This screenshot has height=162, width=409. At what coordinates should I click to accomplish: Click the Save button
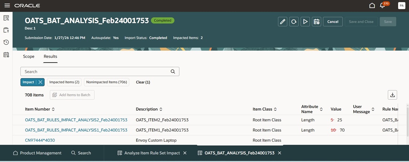(x=388, y=21)
